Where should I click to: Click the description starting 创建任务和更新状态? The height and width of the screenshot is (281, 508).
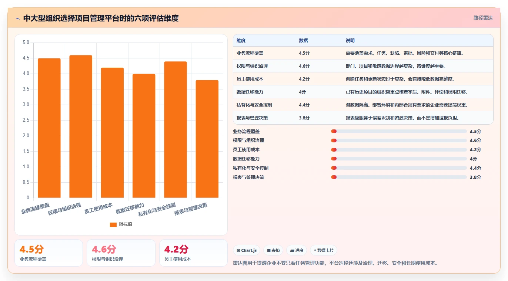click(x=401, y=79)
